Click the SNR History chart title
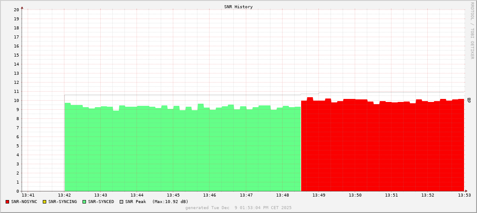Viewport: 477px width, 213px height. [238, 7]
